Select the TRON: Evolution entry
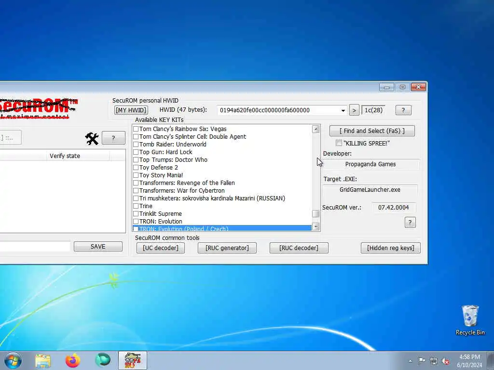This screenshot has height=370, width=494. pyautogui.click(x=222, y=221)
